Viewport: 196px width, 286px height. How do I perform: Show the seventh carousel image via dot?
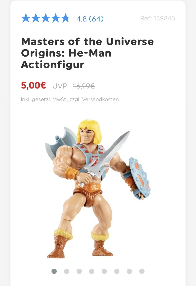pos(129,271)
